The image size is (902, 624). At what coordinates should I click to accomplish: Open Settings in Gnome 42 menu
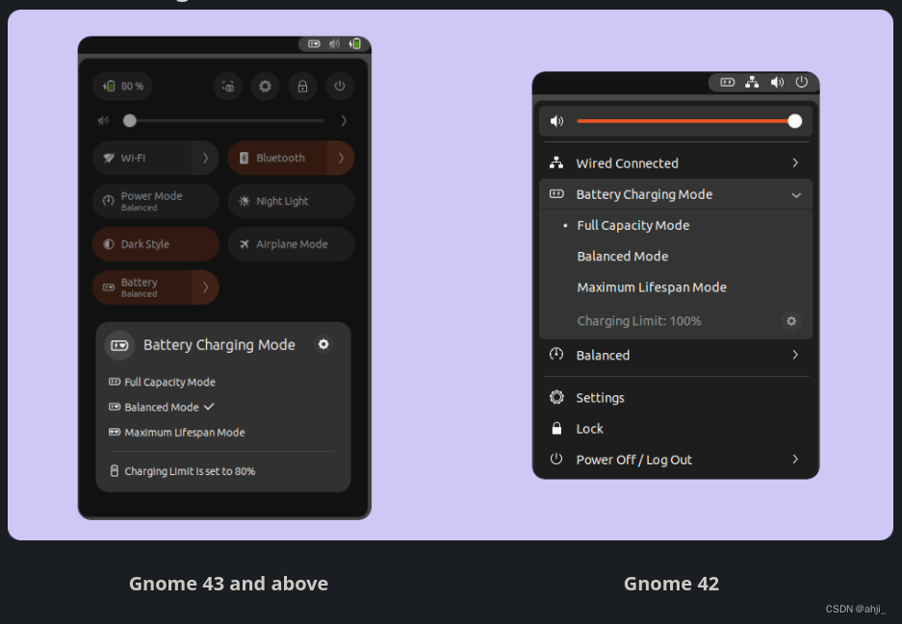(676, 398)
